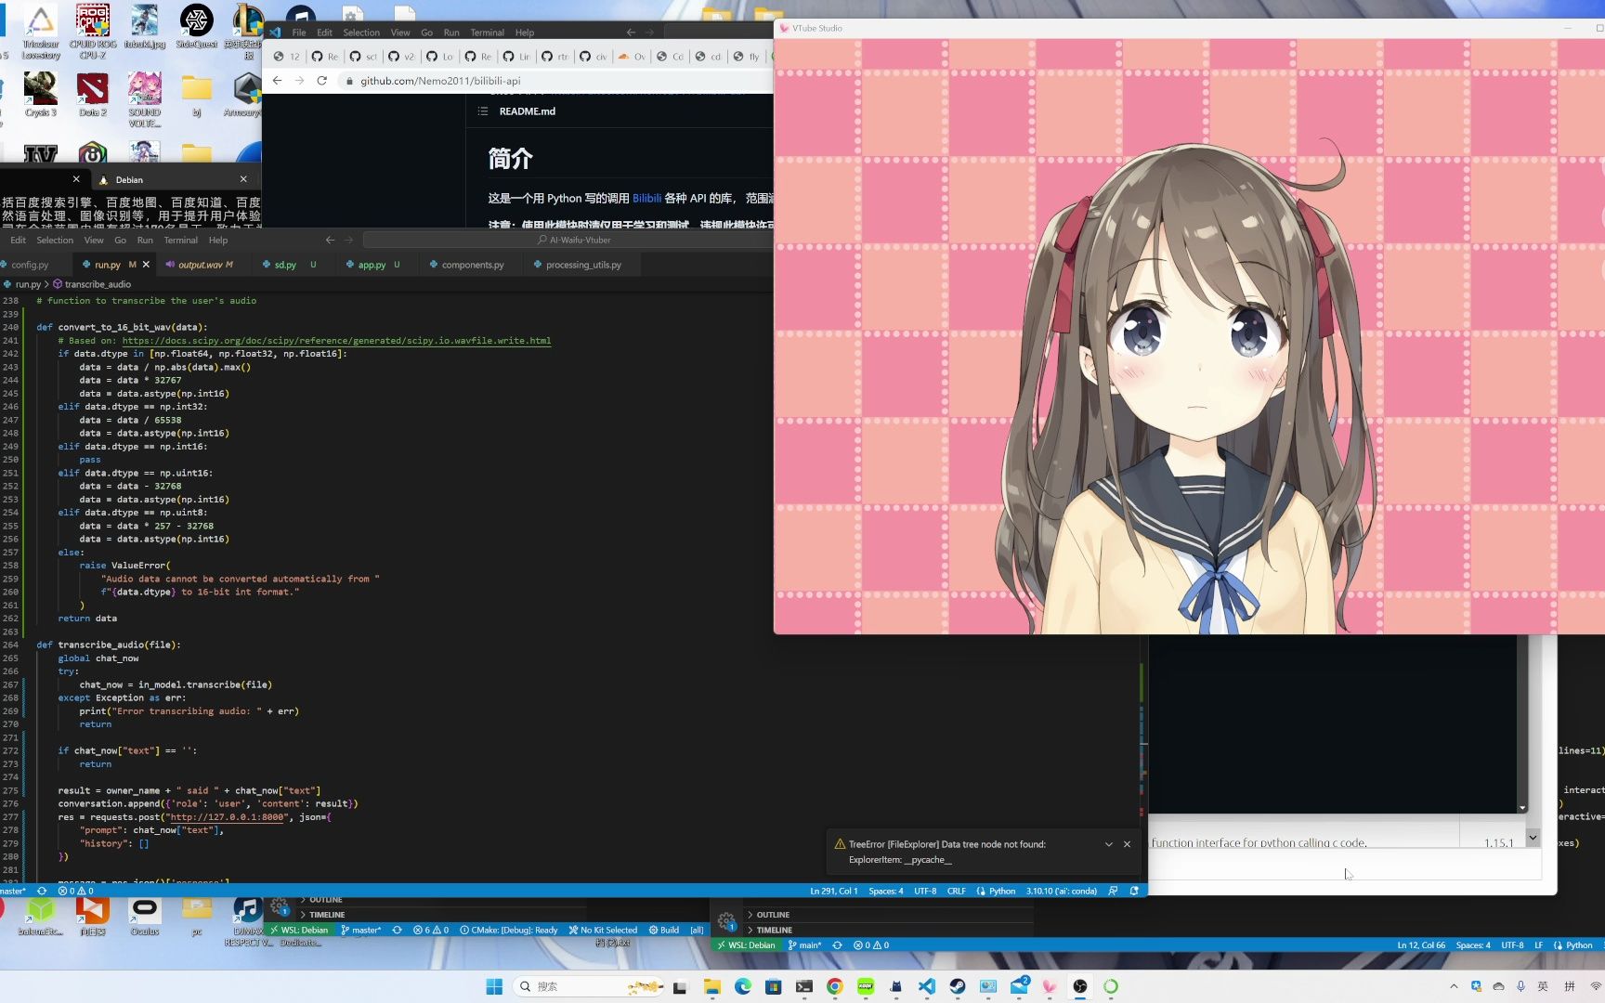
Task: Click the feedback icon in VS Code status bar
Action: click(1113, 892)
